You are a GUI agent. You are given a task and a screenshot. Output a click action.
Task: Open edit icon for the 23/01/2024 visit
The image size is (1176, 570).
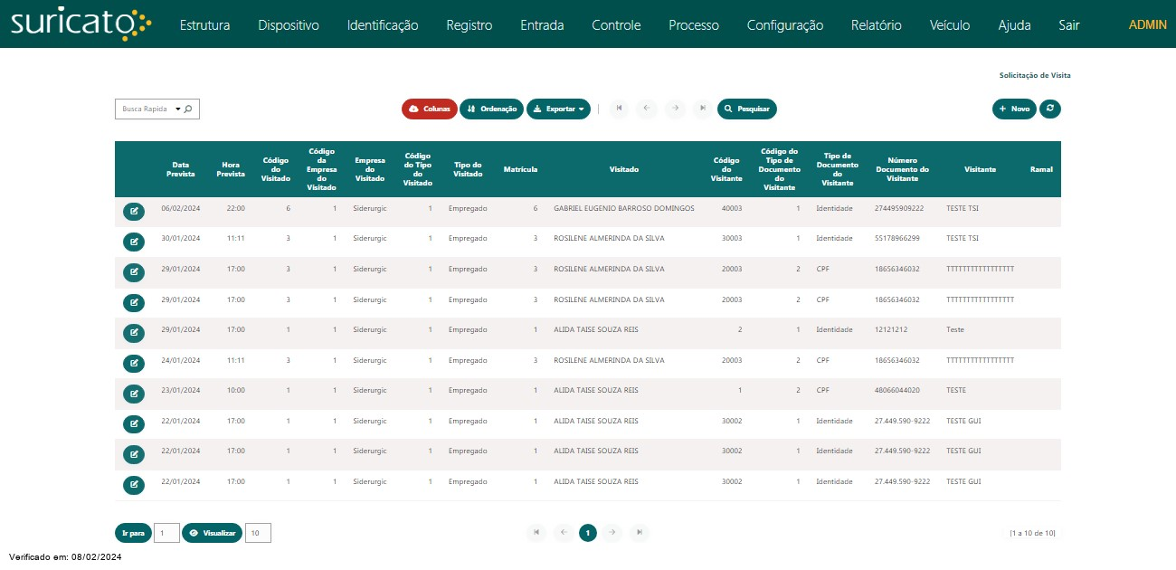133,394
